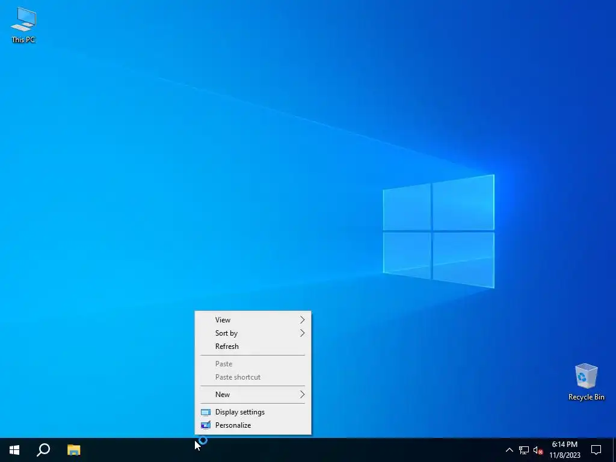Click the Paste entry in the context menu
The height and width of the screenshot is (462, 616).
[253, 364]
